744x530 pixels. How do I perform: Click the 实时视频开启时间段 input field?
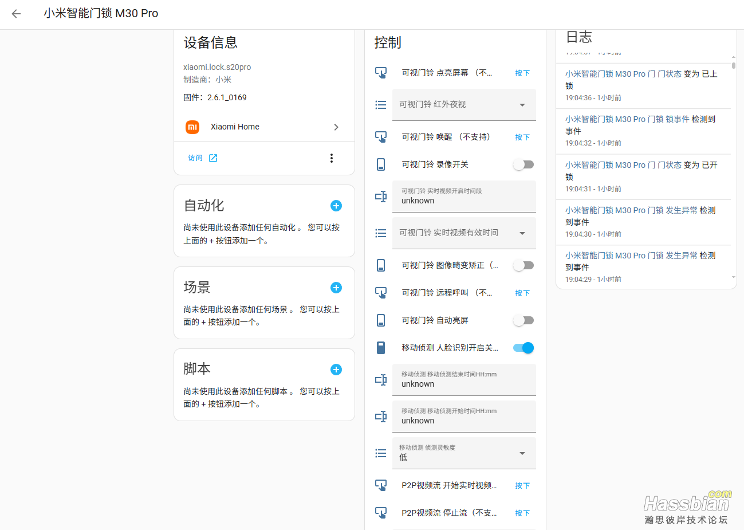coord(464,197)
